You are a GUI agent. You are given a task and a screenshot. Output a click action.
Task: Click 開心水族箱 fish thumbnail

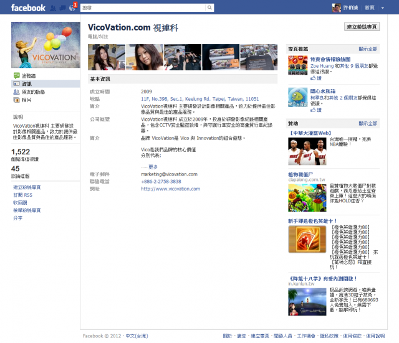click(298, 97)
